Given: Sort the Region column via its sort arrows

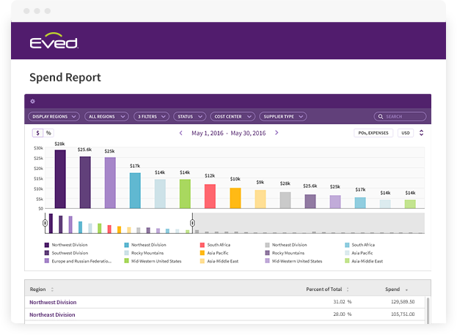Looking at the screenshot, I should [52, 290].
